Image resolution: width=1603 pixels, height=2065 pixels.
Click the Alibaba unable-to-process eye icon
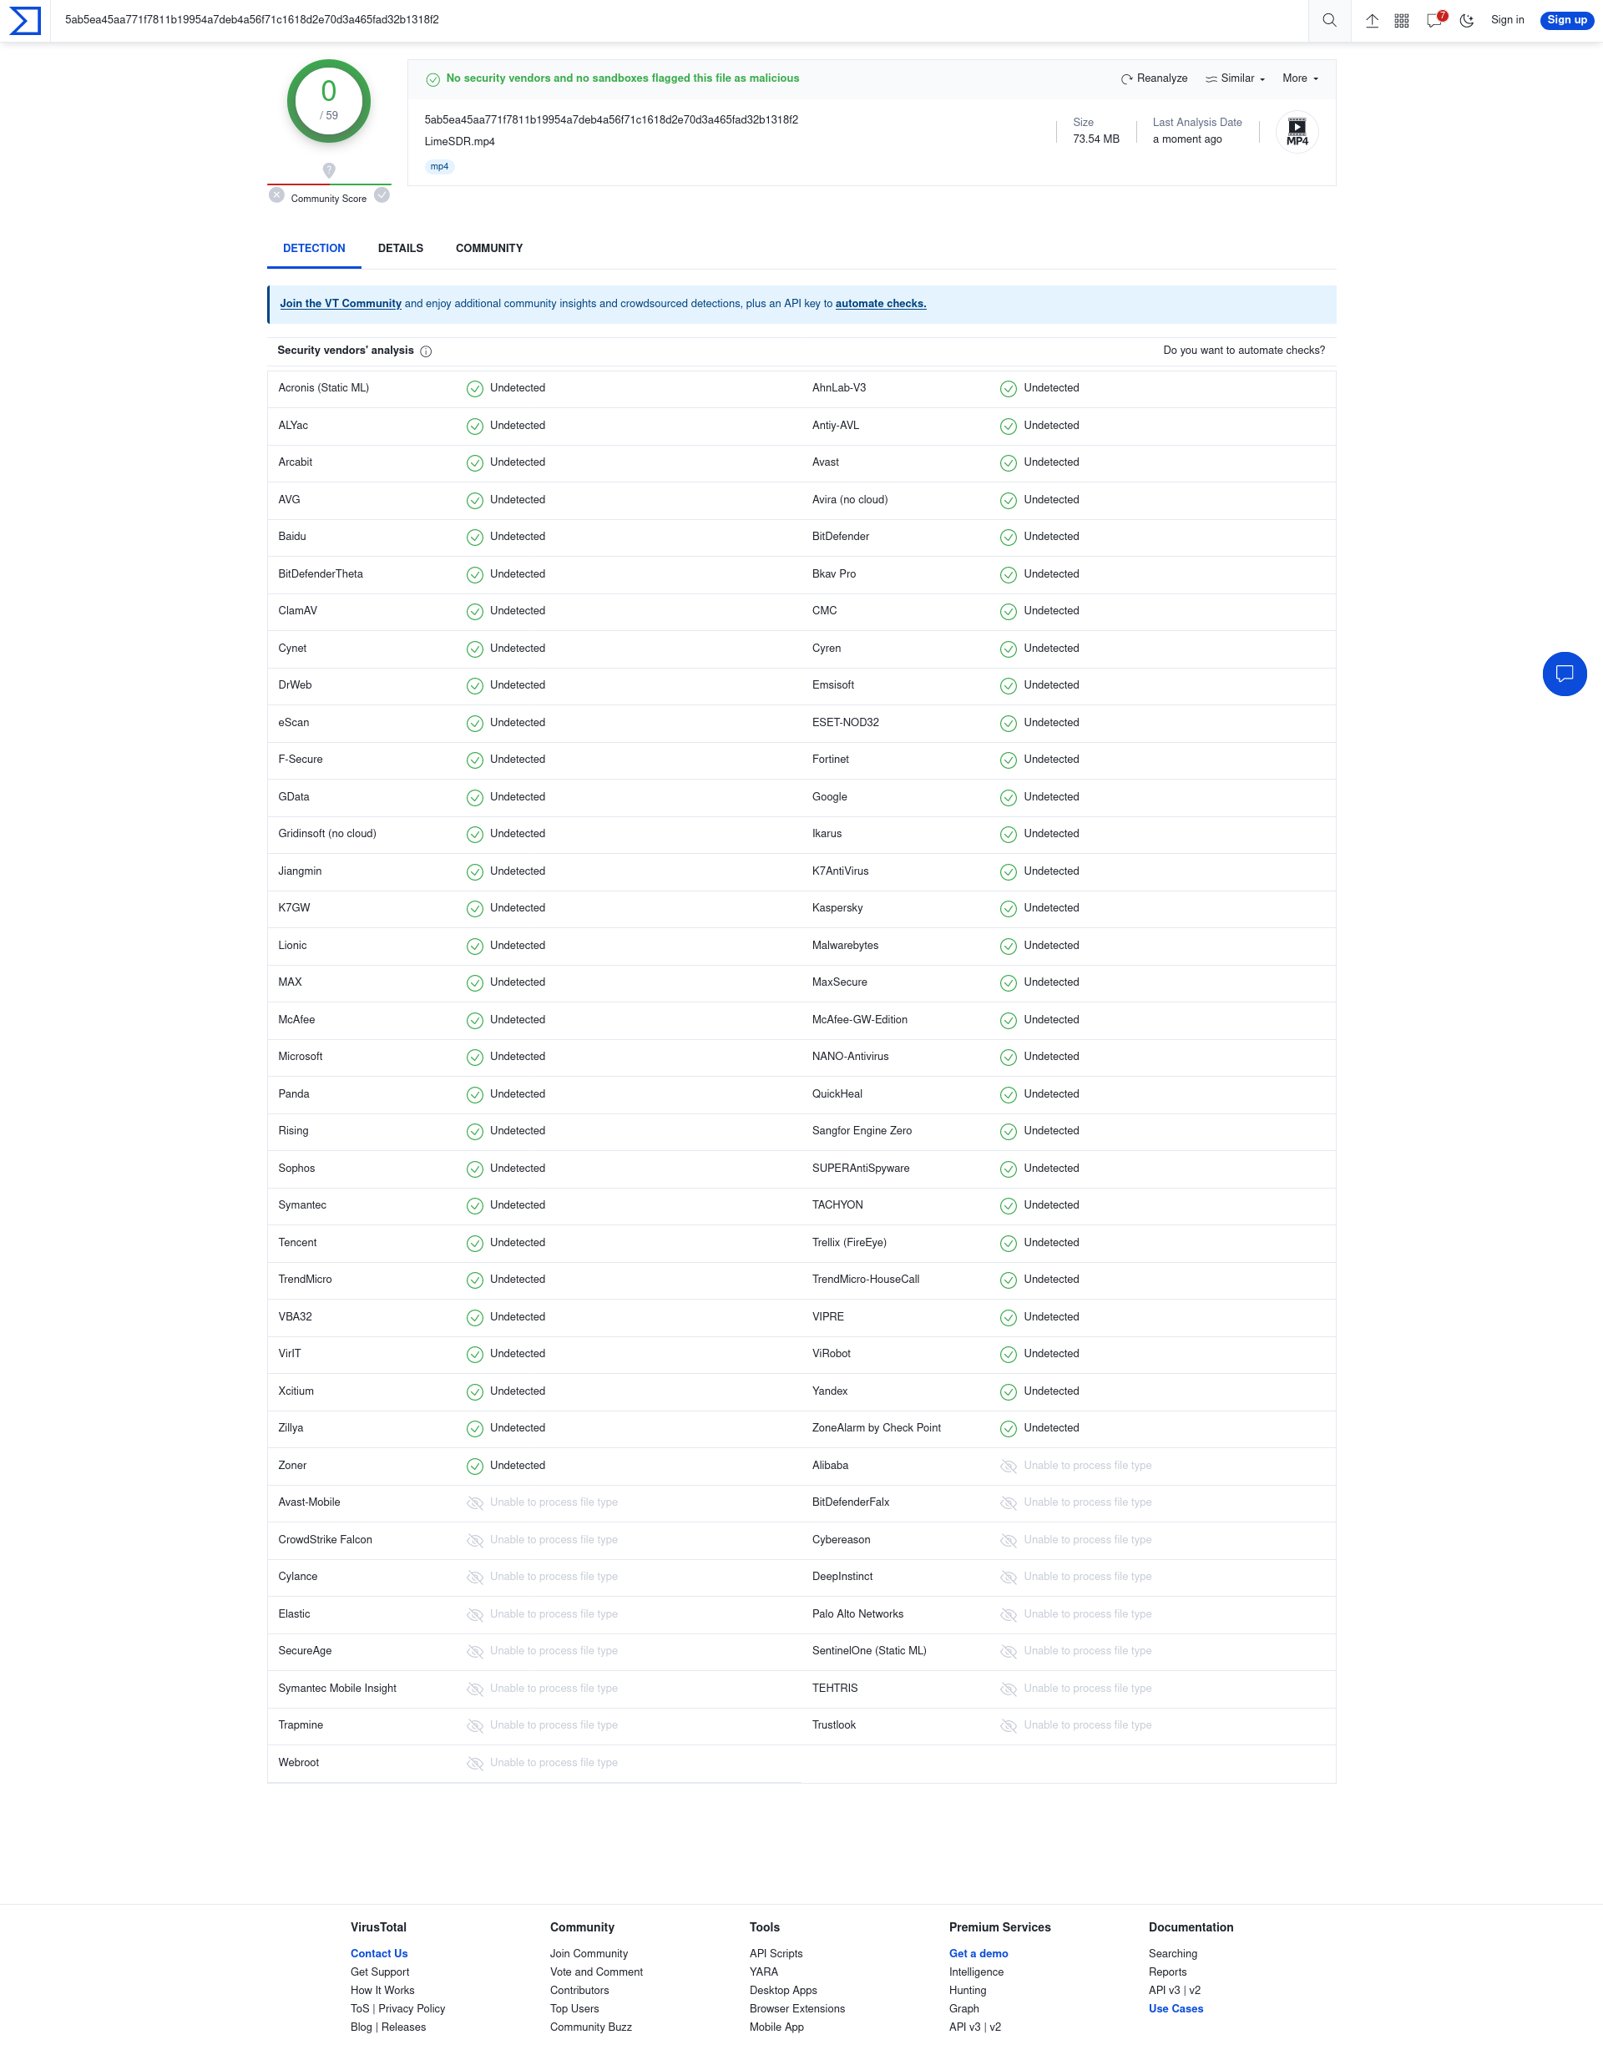1009,1466
